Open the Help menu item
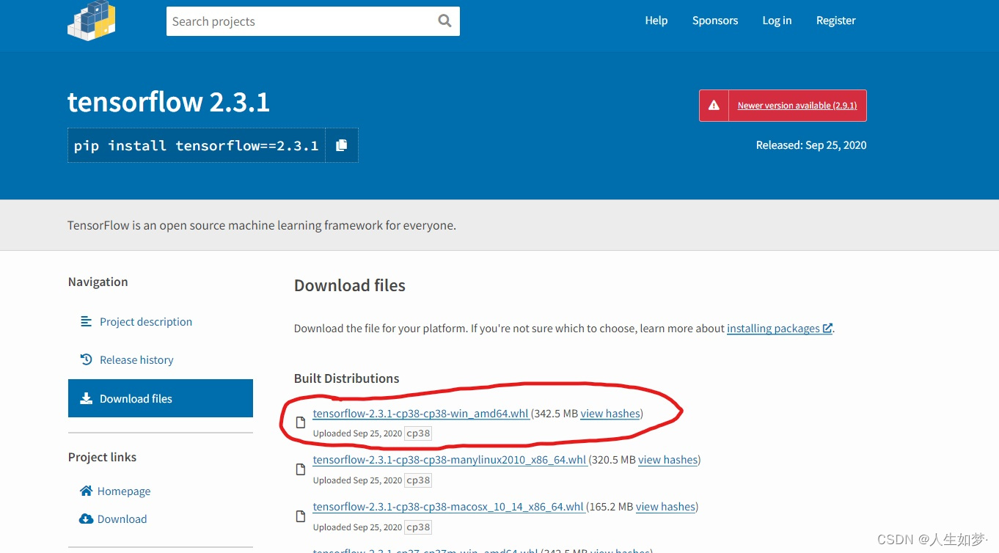Screen dimensions: 999x553 coord(656,21)
